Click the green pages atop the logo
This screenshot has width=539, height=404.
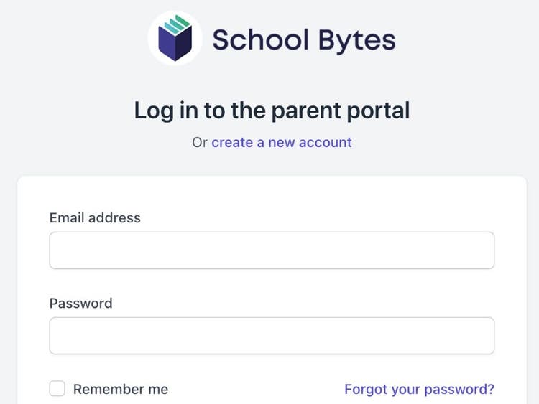177,24
